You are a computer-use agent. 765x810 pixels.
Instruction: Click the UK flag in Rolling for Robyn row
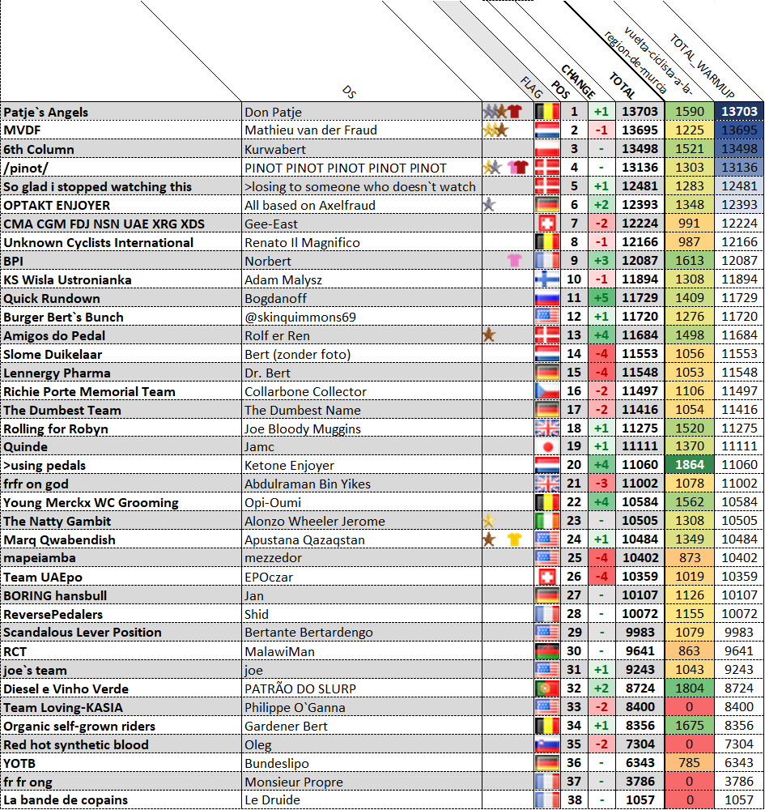click(546, 428)
